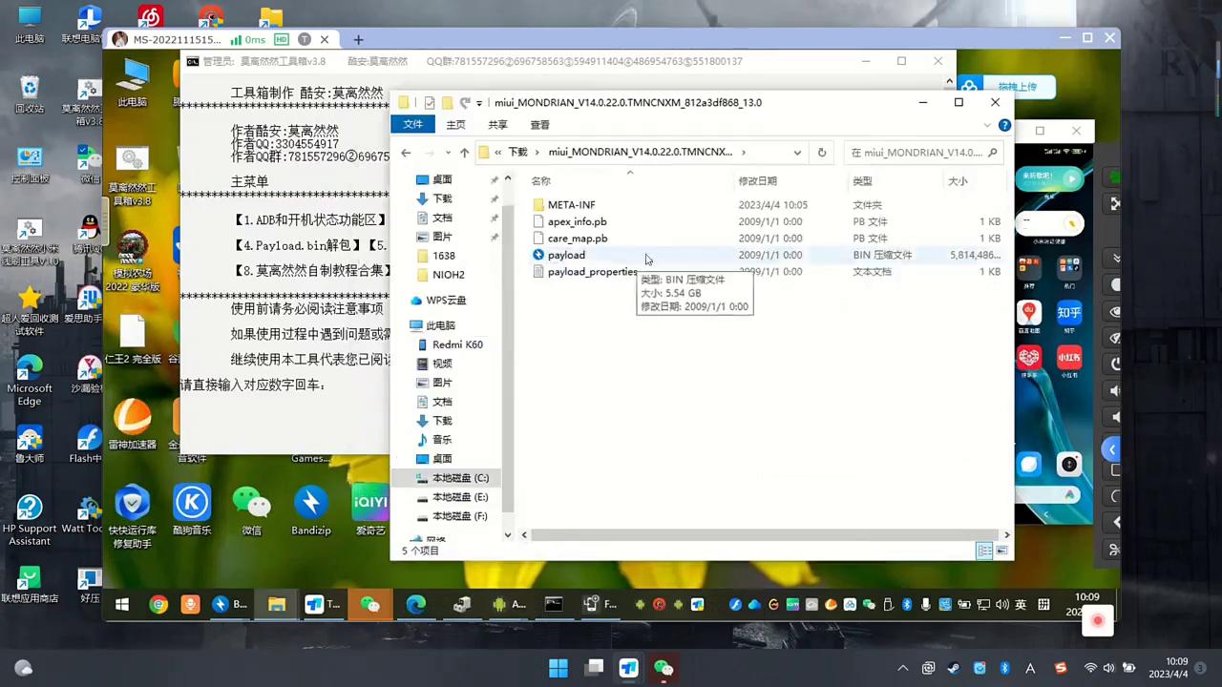Switch to the 查看 ribbon tab
This screenshot has width=1222, height=687.
coord(539,125)
